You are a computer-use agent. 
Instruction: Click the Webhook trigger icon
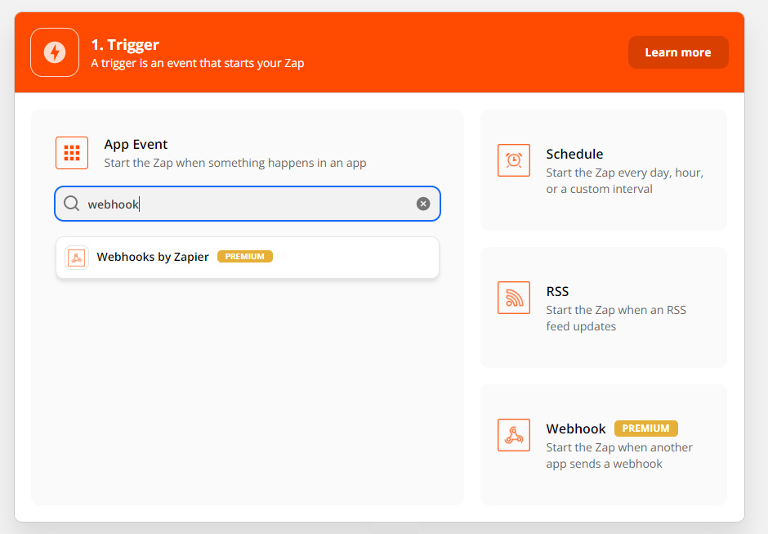coord(514,435)
